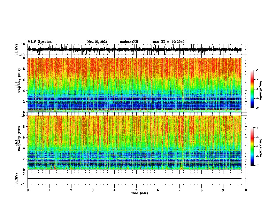This screenshot has width=276, height=213.
Task: Click the ch.1 spectrogram panel
Action: (135, 85)
